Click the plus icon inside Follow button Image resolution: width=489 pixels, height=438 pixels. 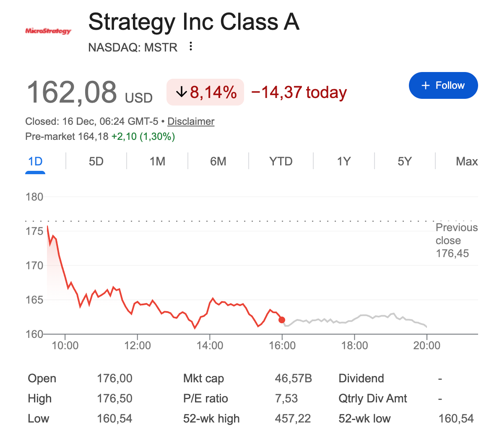(425, 85)
